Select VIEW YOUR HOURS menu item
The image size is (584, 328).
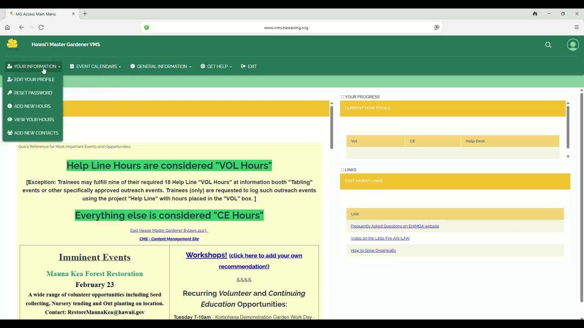pos(31,119)
